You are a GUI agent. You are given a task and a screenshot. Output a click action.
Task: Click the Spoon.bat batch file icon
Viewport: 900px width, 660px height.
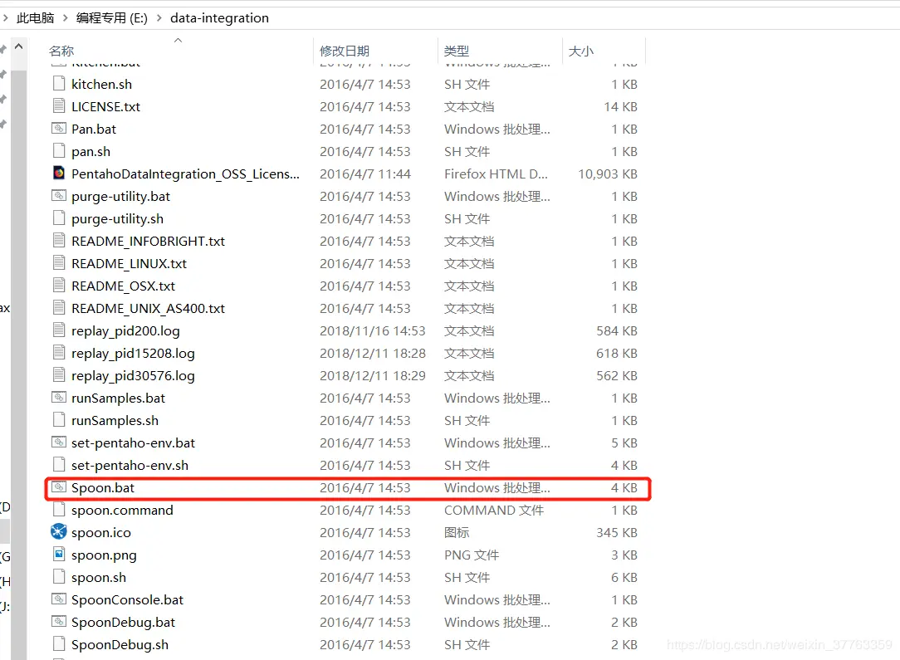click(x=59, y=487)
